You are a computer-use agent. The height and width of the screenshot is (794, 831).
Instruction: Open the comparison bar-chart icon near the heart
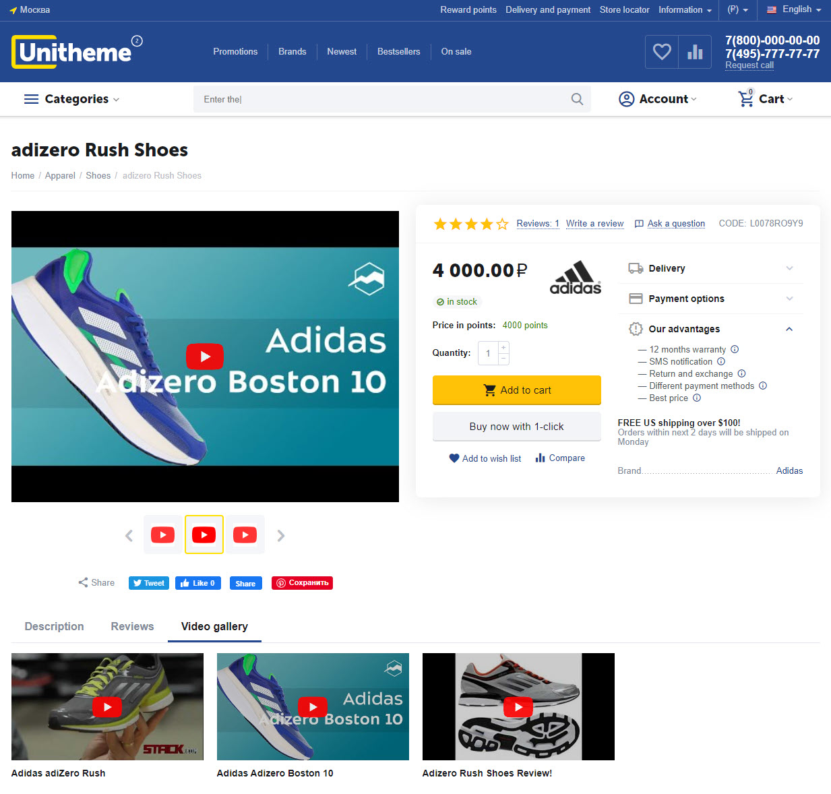[x=695, y=51]
